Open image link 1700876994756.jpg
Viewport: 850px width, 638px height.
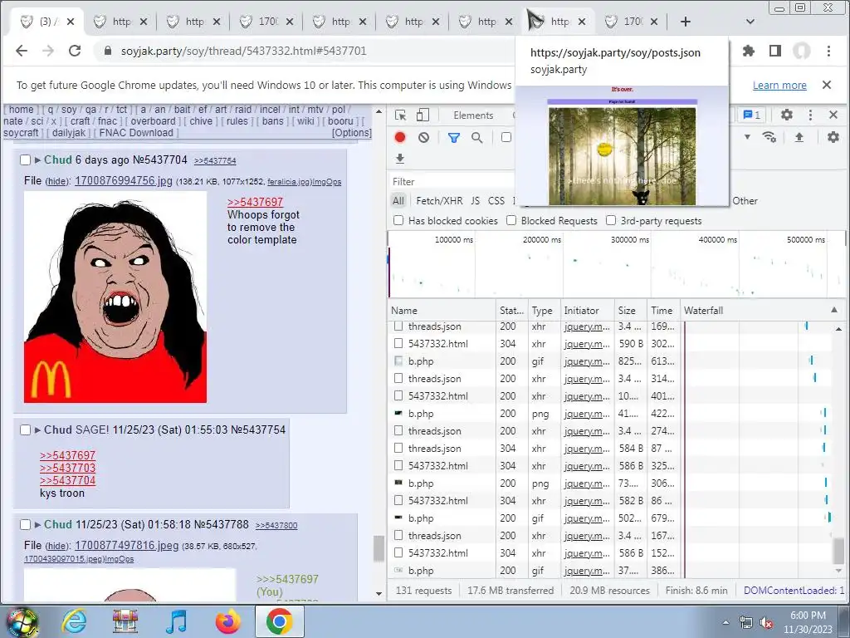(123, 180)
